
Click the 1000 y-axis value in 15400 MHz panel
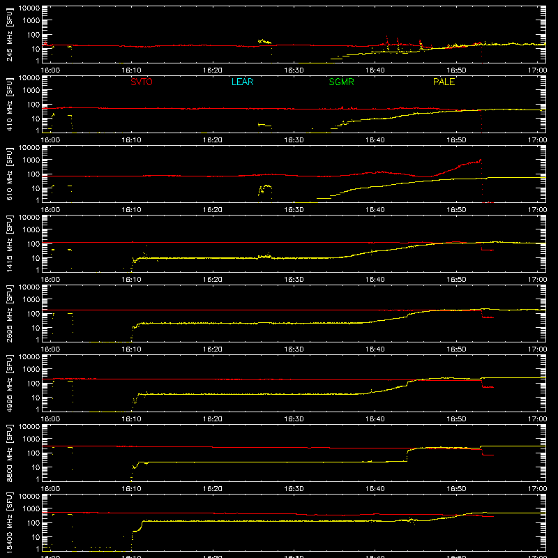pos(31,509)
